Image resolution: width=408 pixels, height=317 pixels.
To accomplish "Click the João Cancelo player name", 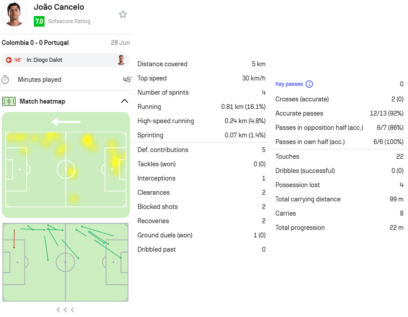I will [59, 7].
